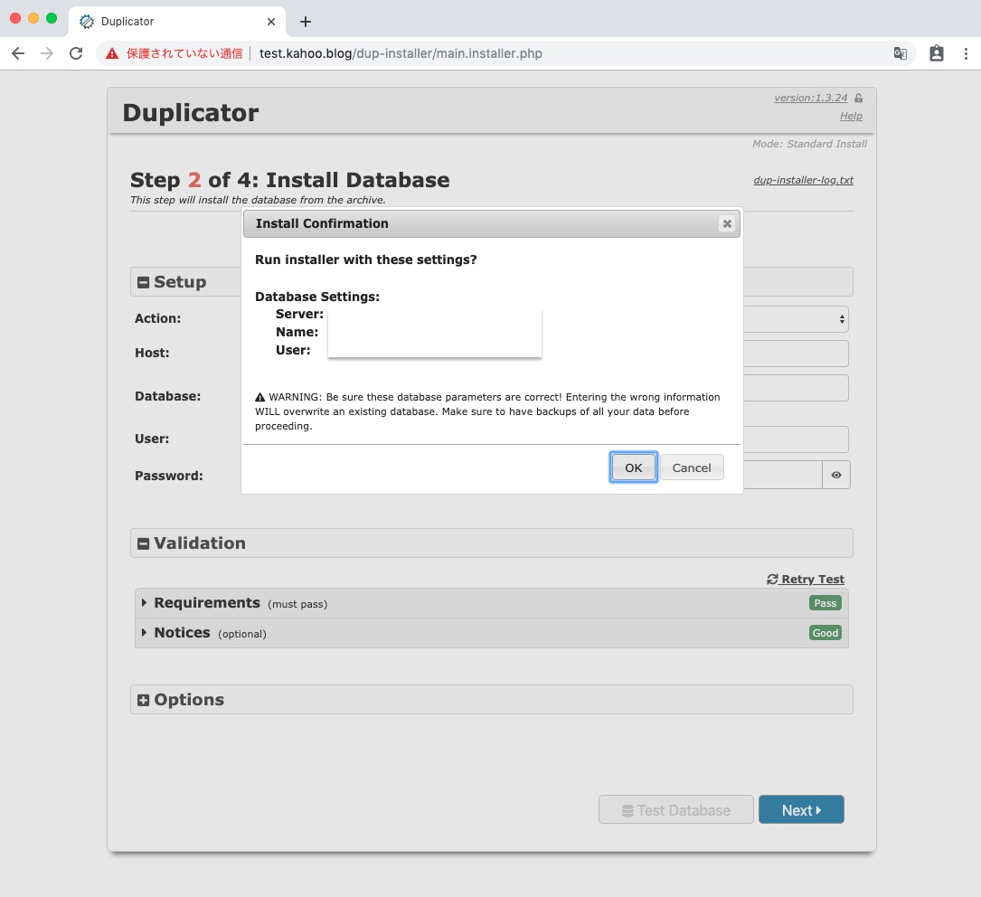Collapse the Setup section
Viewport: 981px width, 897px height.
[144, 282]
